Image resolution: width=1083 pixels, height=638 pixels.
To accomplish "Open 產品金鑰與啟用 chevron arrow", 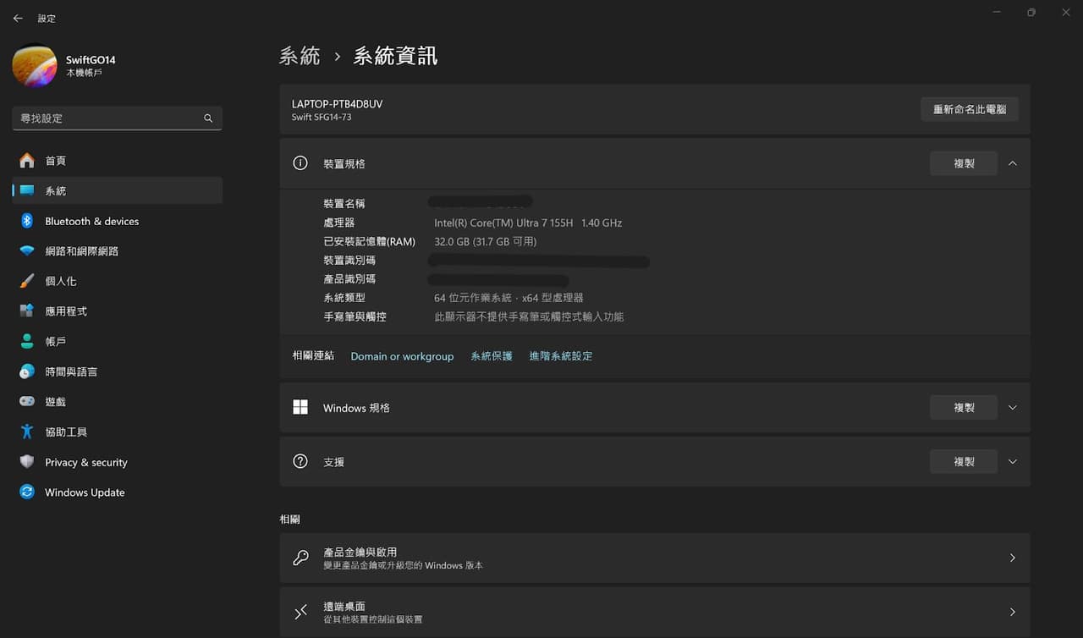I will tap(1013, 558).
